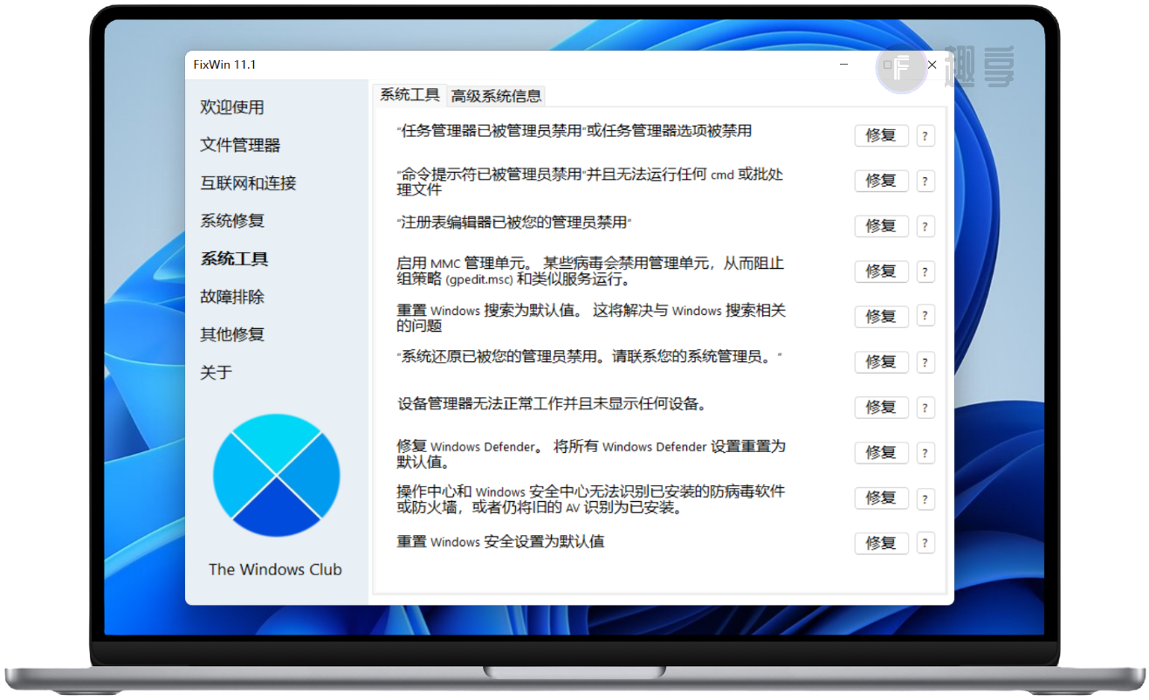Open ? help for the Windows 搜索 fix

(925, 317)
